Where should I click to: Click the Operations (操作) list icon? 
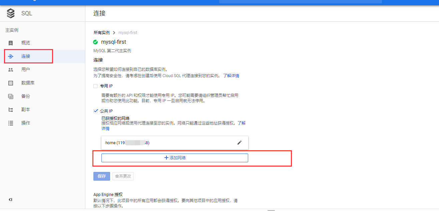point(11,123)
